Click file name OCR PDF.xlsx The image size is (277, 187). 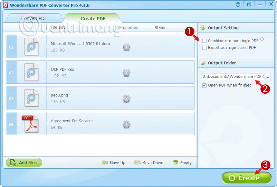pos(63,69)
